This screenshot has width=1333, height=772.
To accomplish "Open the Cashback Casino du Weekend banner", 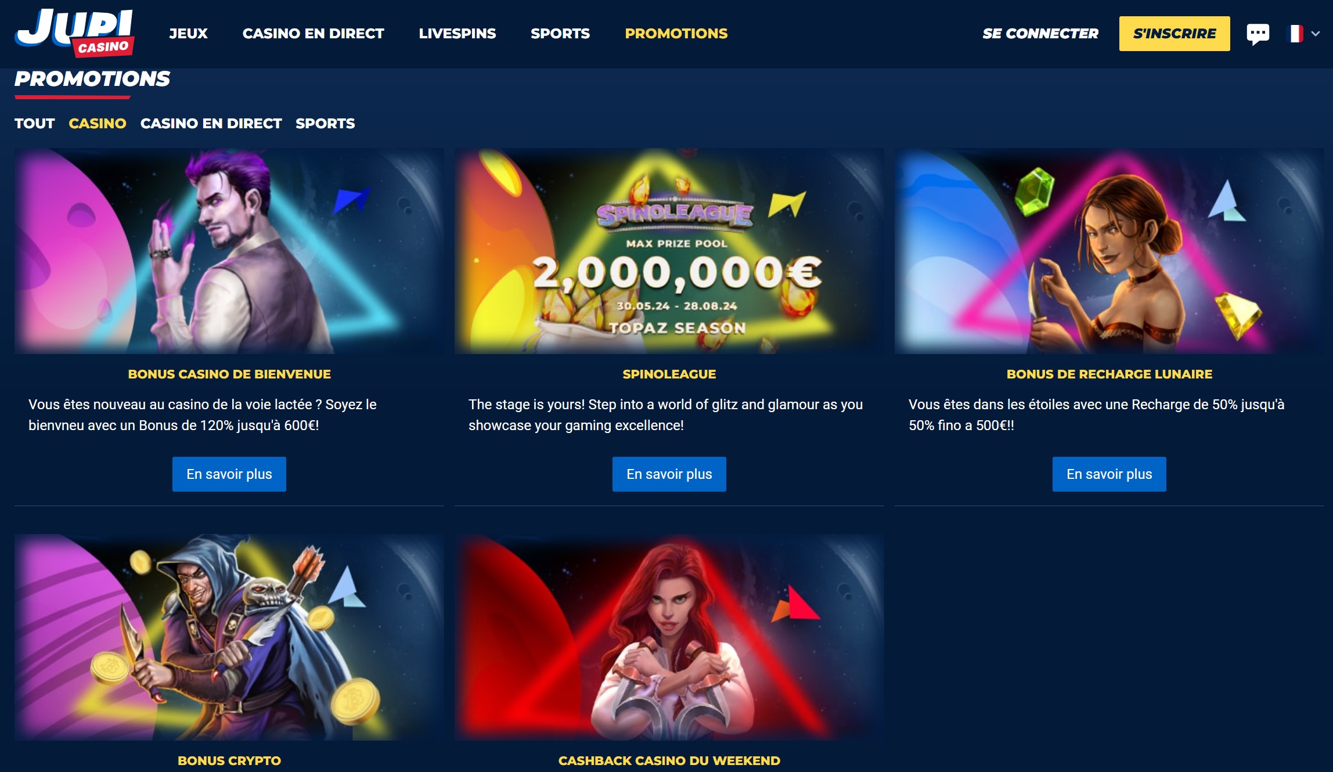I will click(x=669, y=637).
